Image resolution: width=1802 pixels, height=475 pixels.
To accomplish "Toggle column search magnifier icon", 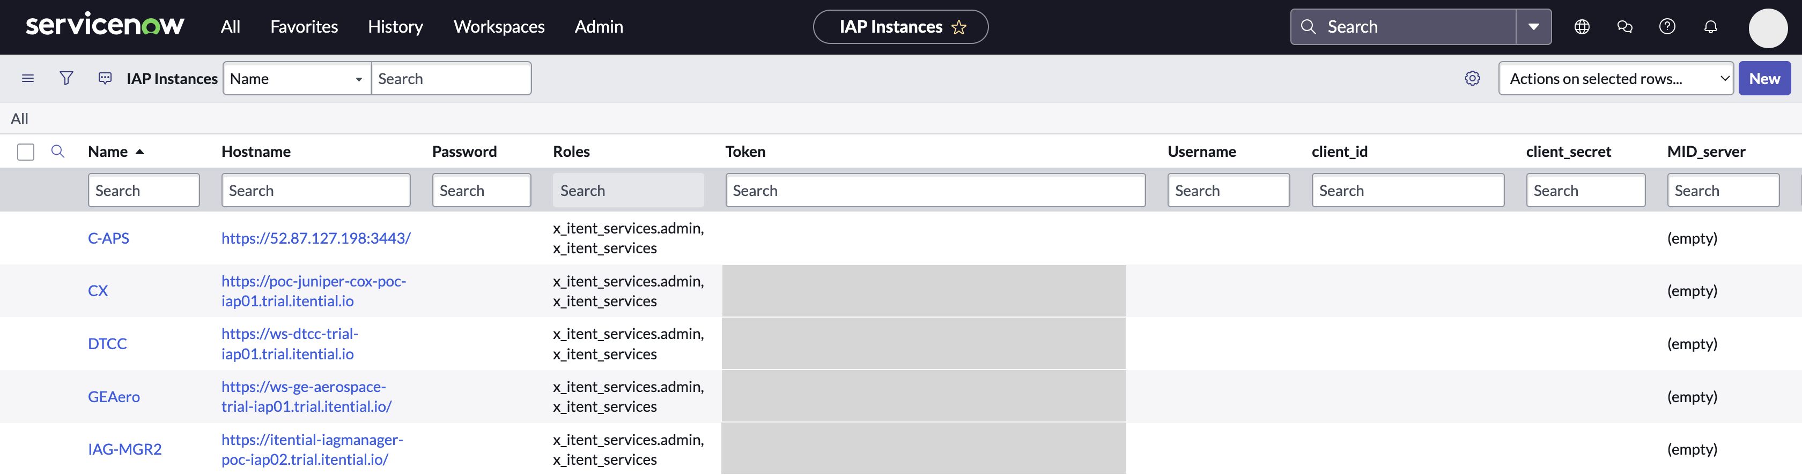I will pyautogui.click(x=58, y=152).
